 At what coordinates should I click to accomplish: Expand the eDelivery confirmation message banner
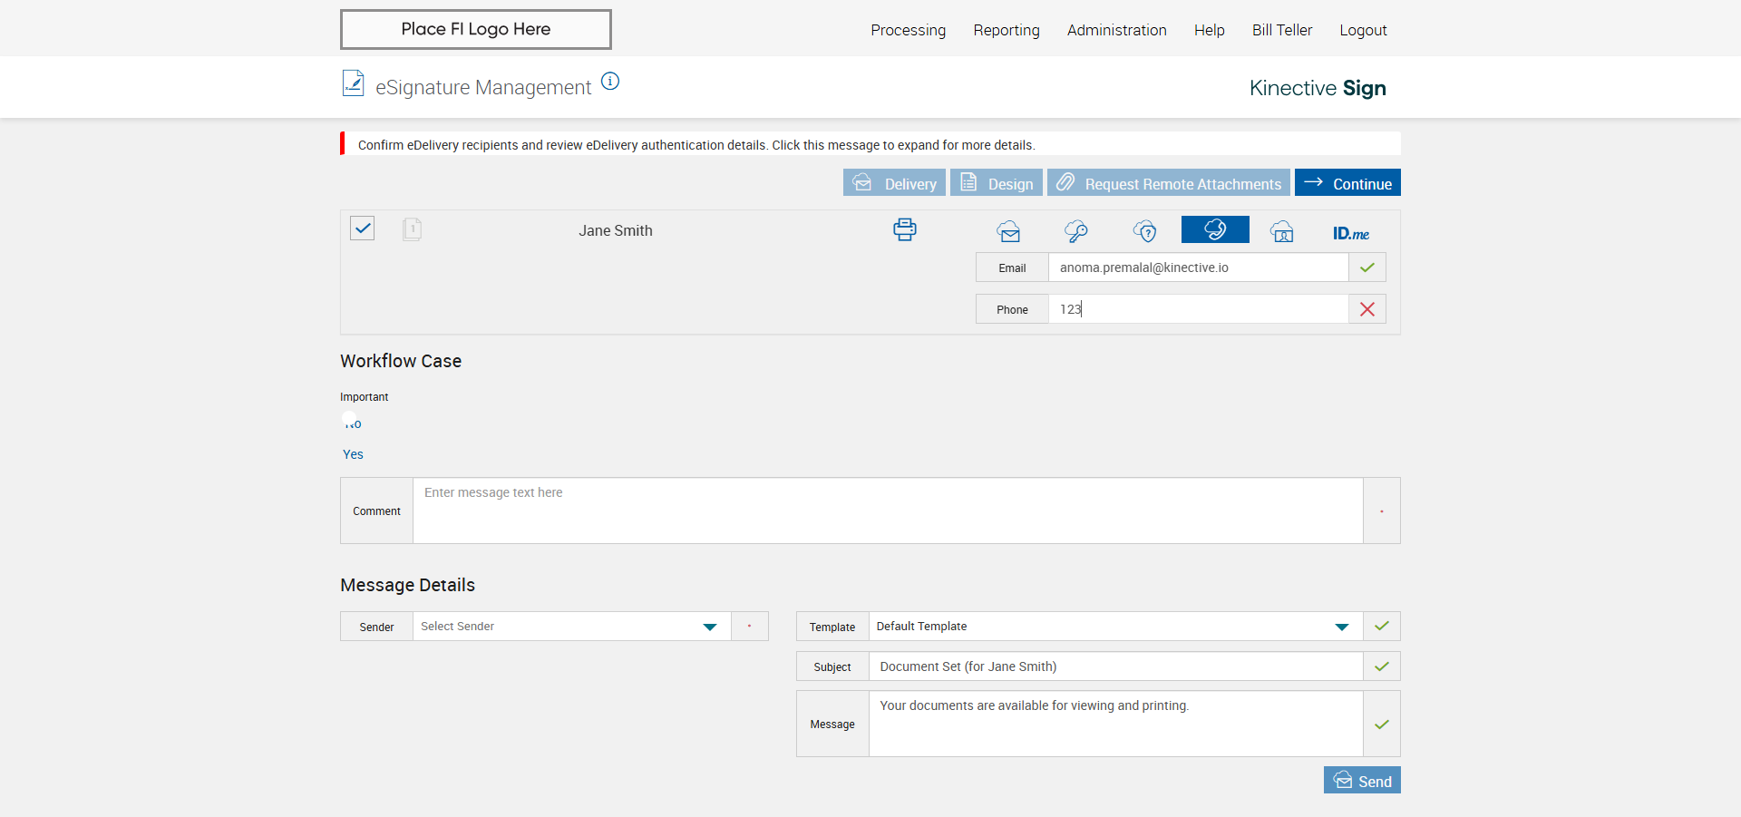tap(695, 145)
